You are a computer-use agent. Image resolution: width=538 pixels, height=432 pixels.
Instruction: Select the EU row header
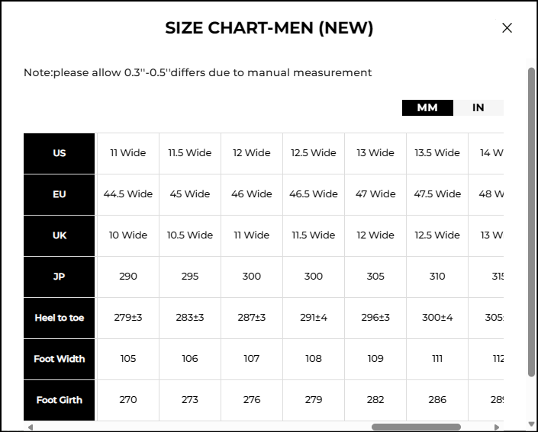(59, 194)
